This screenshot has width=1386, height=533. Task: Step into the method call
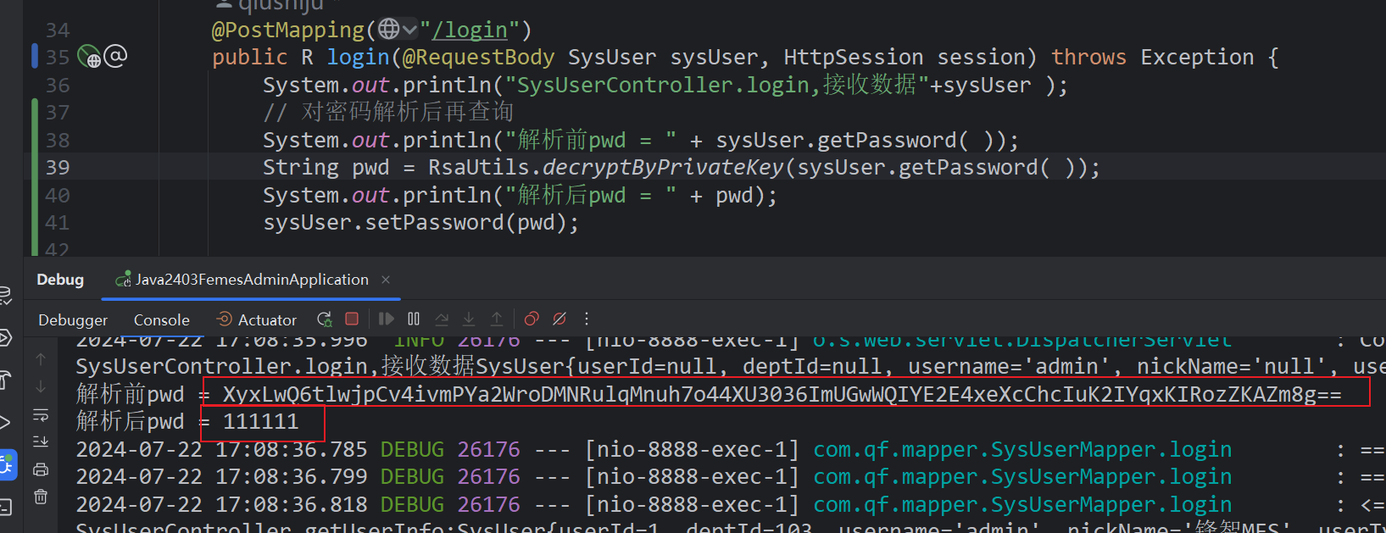[469, 319]
